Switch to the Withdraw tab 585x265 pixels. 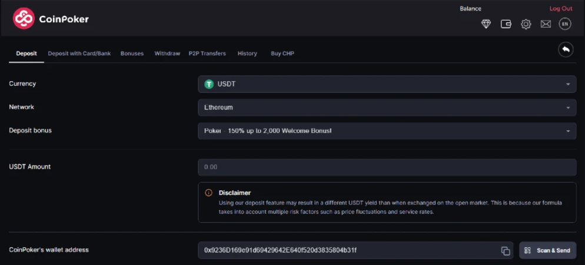click(x=167, y=53)
